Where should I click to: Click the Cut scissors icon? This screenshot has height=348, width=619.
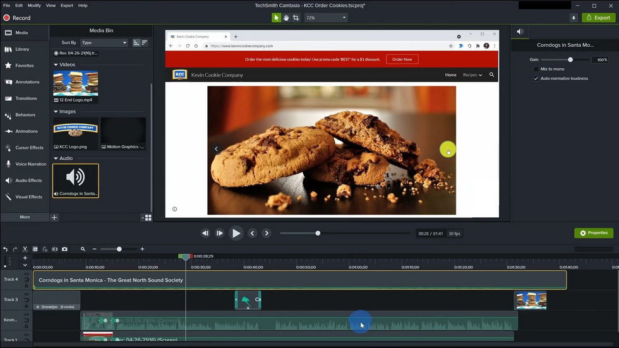pos(25,249)
